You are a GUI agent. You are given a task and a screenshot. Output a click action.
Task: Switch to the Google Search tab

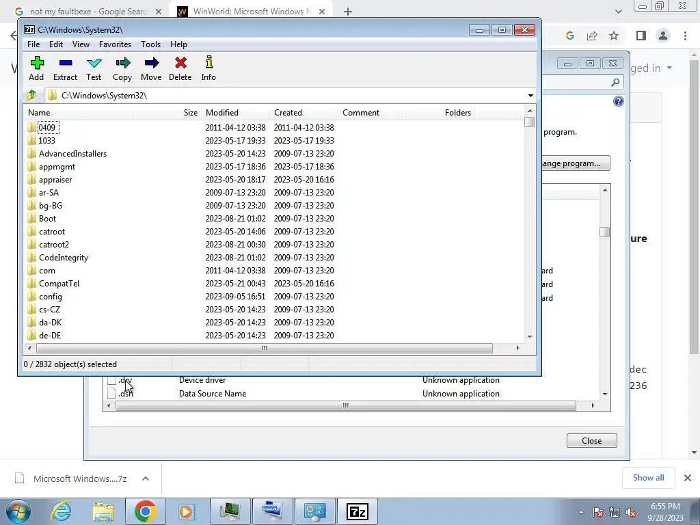(x=88, y=12)
